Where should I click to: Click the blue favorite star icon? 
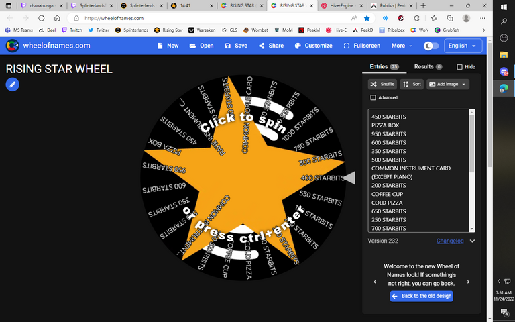367,18
